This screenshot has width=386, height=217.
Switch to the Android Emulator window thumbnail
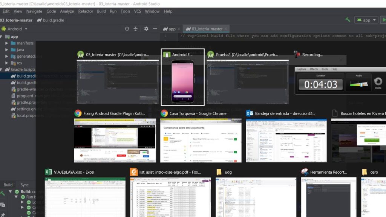[183, 77]
